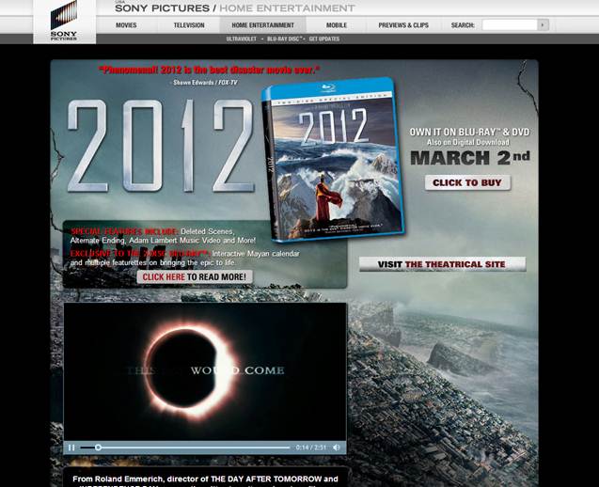Click the search submit arrow button
The image size is (599, 487).
[543, 25]
